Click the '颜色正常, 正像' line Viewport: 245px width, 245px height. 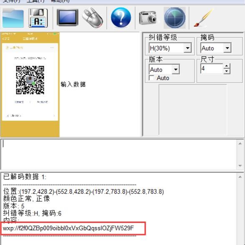coord(26,199)
